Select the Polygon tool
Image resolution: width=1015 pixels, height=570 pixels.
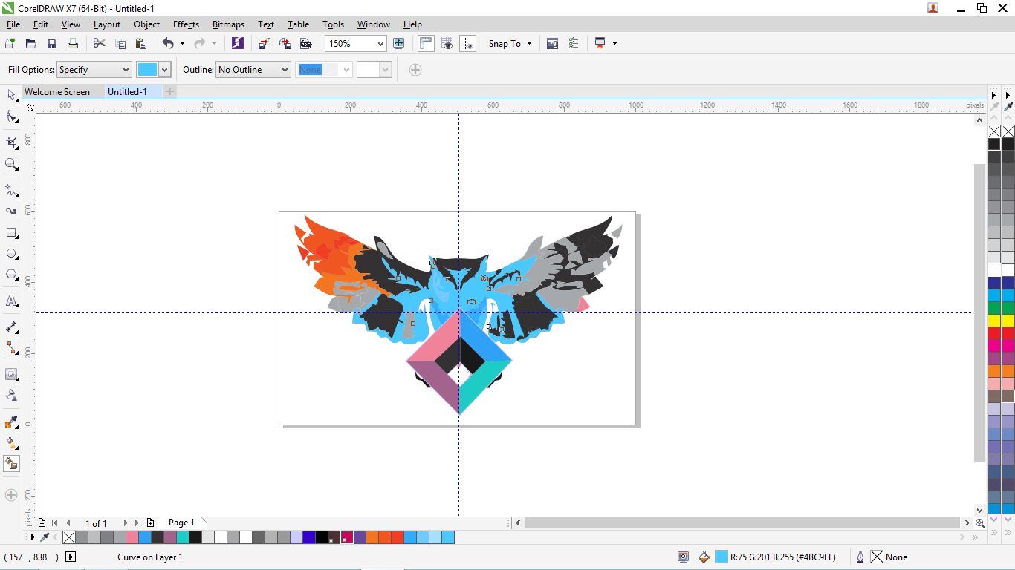pyautogui.click(x=11, y=274)
